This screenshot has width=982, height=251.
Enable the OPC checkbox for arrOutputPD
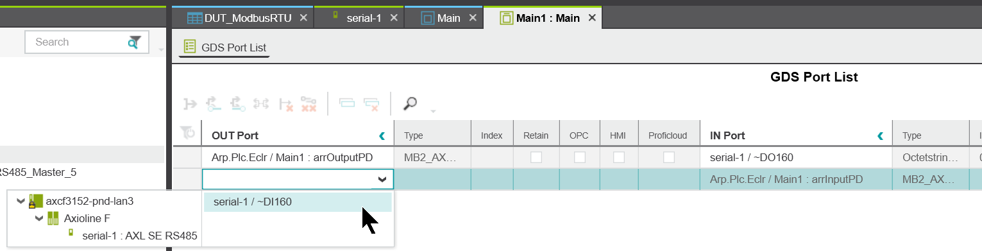[579, 157]
